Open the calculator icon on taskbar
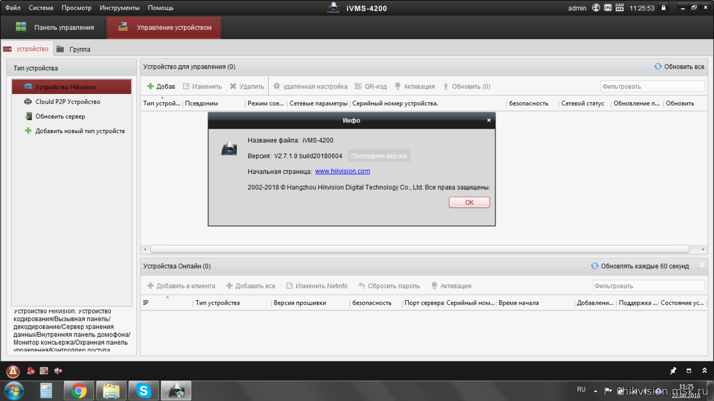Image resolution: width=714 pixels, height=401 pixels. [x=46, y=391]
